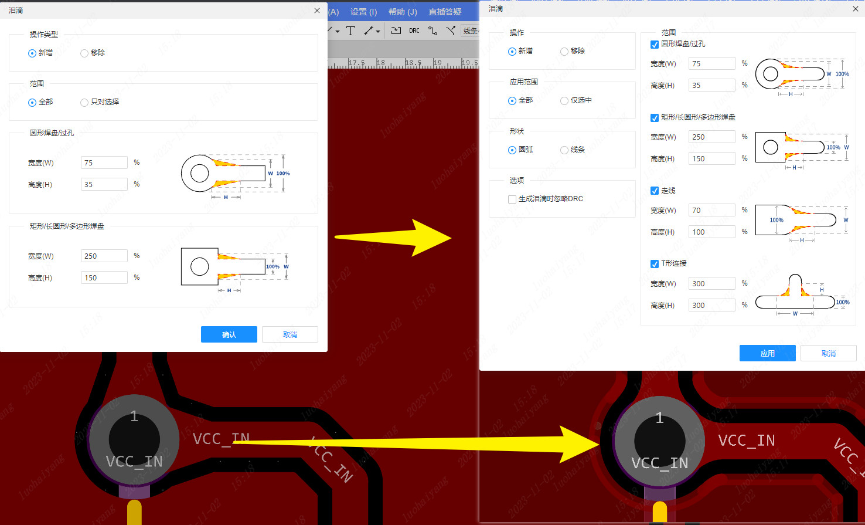
Task: Open the 帮助 (J) menu
Action: click(x=403, y=12)
